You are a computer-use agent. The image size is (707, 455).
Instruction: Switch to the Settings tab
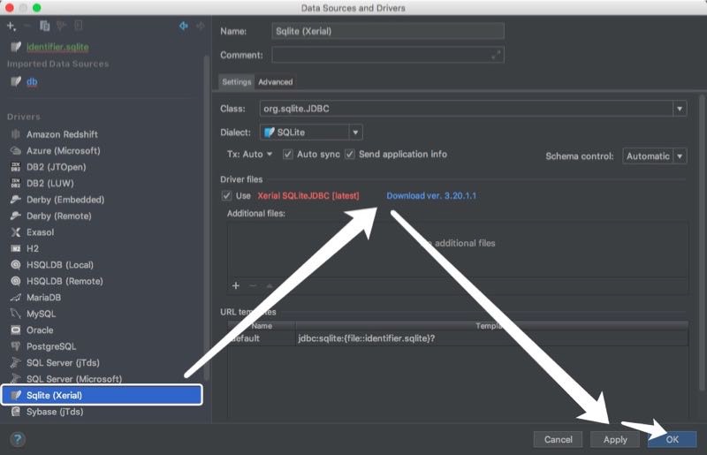click(236, 81)
